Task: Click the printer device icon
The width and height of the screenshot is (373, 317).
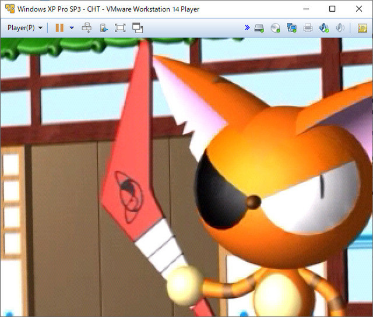Action: tap(308, 28)
